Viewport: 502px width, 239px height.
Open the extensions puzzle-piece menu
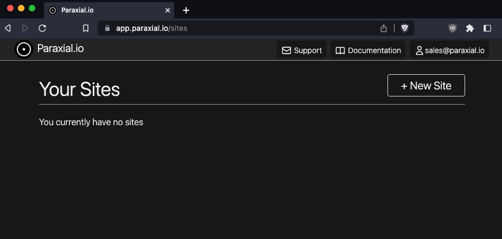(x=469, y=28)
